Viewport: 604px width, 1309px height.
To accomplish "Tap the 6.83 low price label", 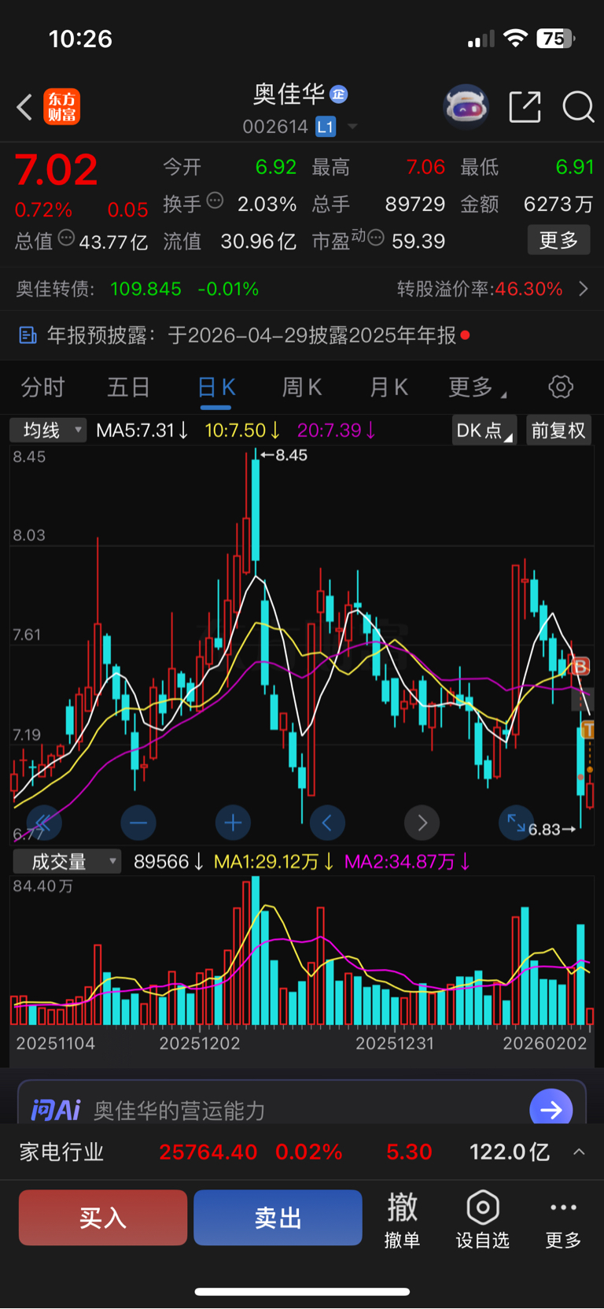I will 551,830.
